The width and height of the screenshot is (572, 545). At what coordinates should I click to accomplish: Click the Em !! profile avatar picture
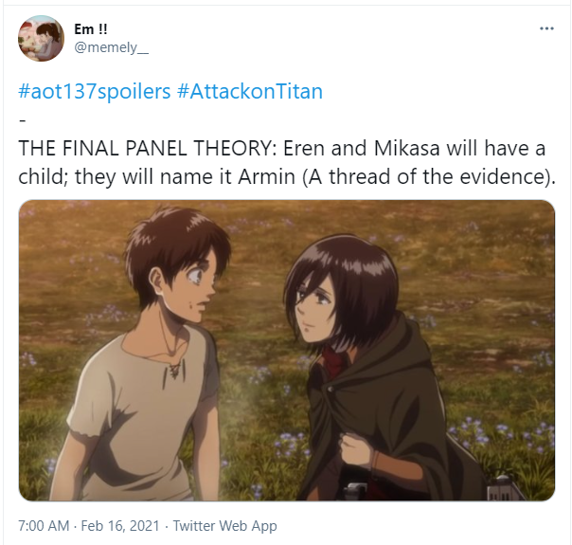tap(42, 38)
